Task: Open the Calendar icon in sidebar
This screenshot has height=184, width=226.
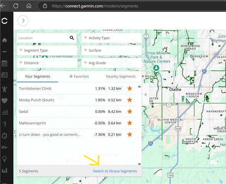Action: click(5, 63)
